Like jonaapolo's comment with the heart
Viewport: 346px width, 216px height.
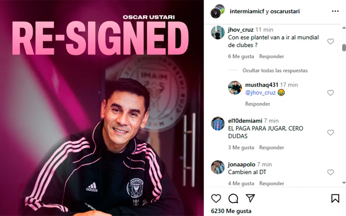coord(330,172)
